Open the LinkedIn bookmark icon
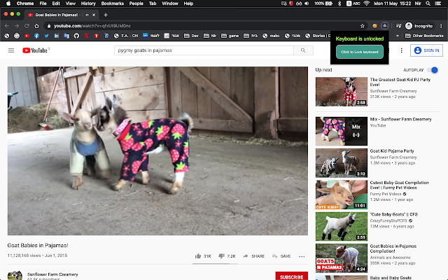Image resolution: width=448 pixels, height=280 pixels. pyautogui.click(x=57, y=36)
